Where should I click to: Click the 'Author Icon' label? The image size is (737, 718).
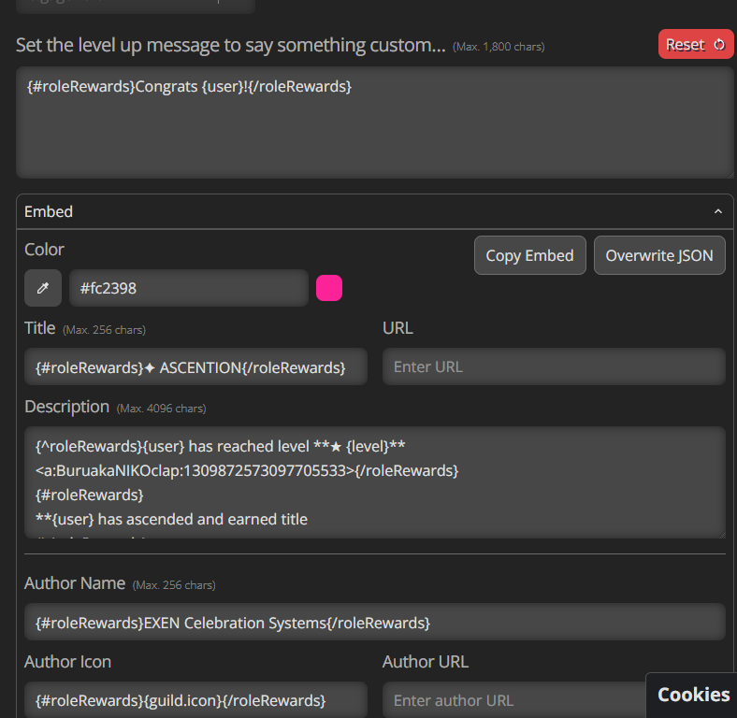[67, 662]
